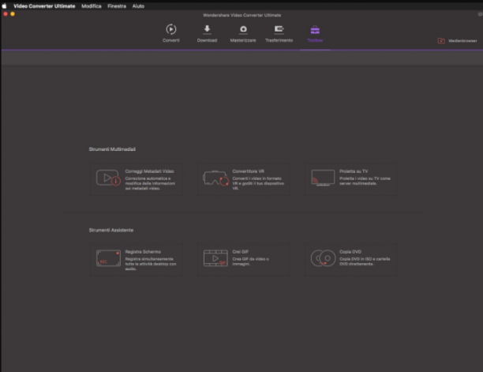Image resolution: width=483 pixels, height=372 pixels.
Task: Click the 'Correzione automatica e modifica' description text
Action: pyautogui.click(x=150, y=183)
